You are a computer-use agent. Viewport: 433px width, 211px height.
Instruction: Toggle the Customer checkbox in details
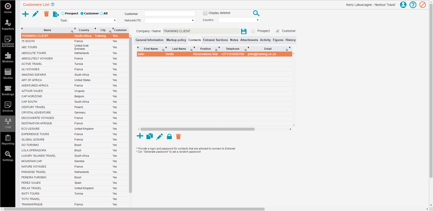(x=278, y=31)
